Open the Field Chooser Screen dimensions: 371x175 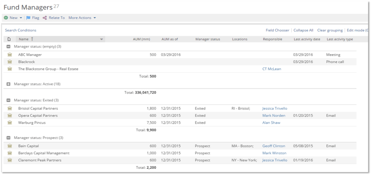(x=277, y=30)
